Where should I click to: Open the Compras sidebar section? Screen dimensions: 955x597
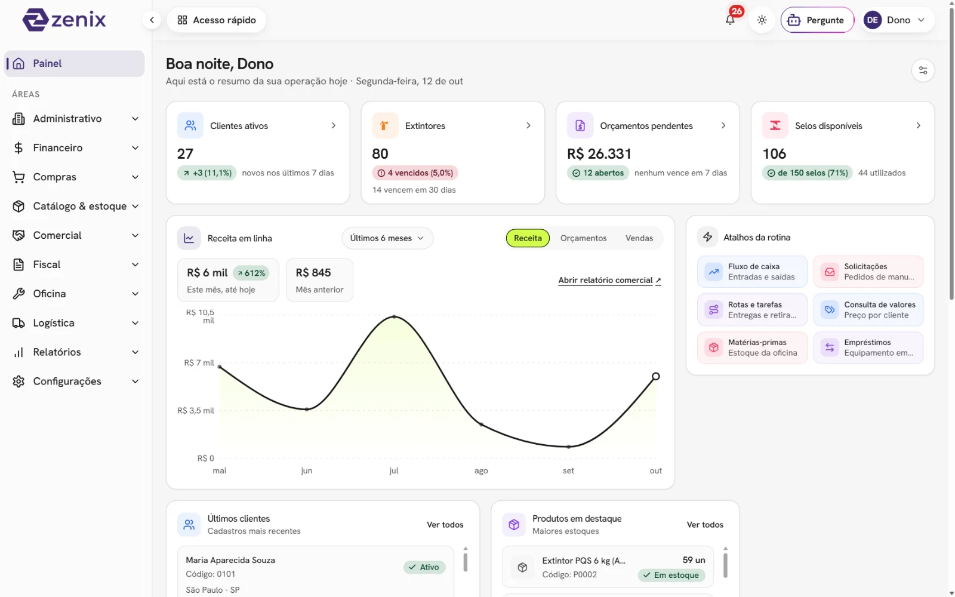pyautogui.click(x=75, y=177)
